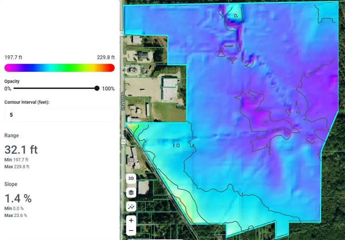Viewport: 345px width, 240px height.
Task: Click the upper Route 79 highway shield
Action: coord(122,34)
